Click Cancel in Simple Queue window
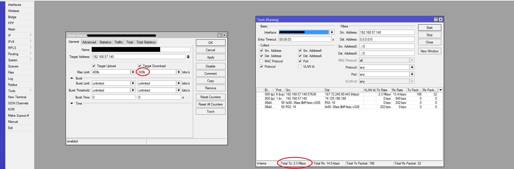The image size is (514, 169). point(210,50)
